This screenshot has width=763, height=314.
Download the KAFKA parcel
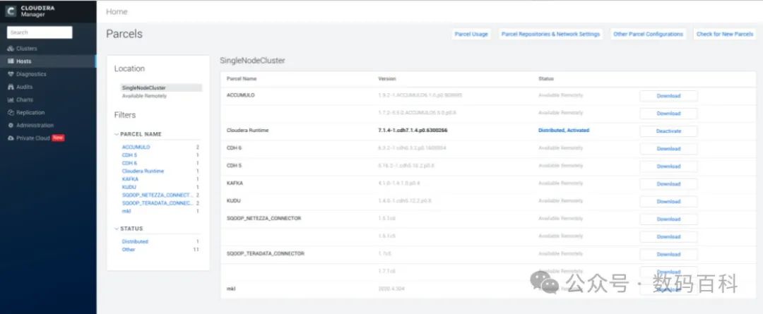tap(668, 184)
